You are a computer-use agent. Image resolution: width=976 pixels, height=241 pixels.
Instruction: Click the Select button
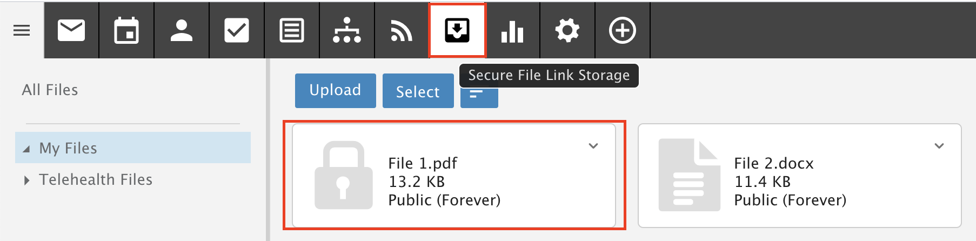point(418,90)
